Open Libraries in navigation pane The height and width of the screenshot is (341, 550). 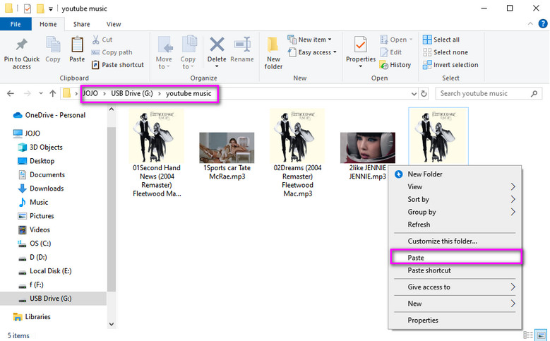[32, 317]
